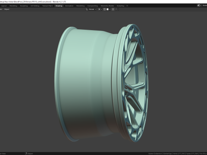This screenshot has width=207, height=155.
Task: Go to the Rendering workspace tab
Action: pyautogui.click(x=80, y=6)
